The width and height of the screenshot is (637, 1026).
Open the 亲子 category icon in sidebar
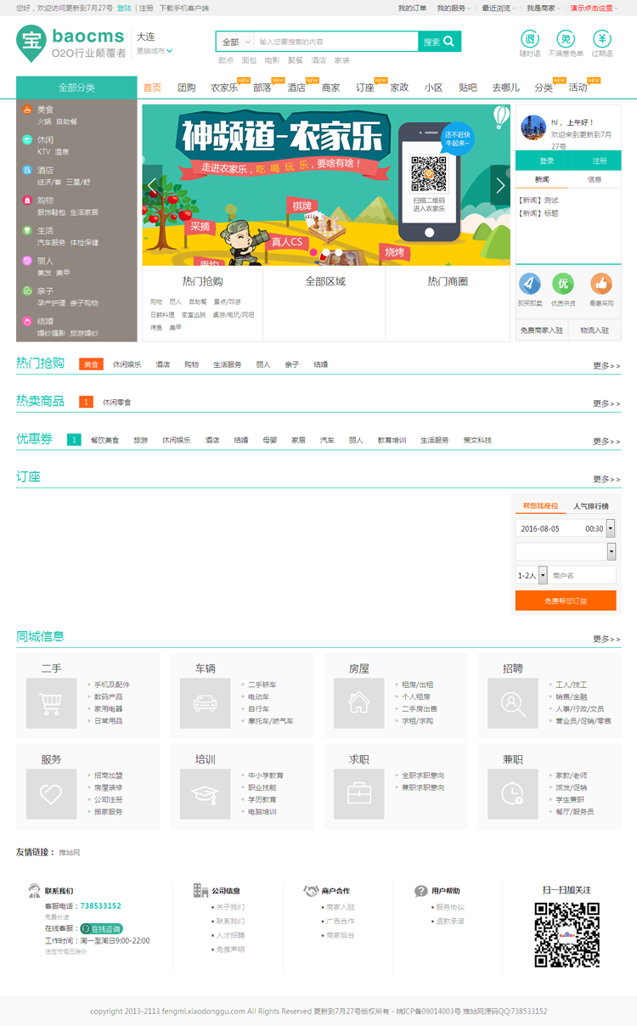coord(27,290)
